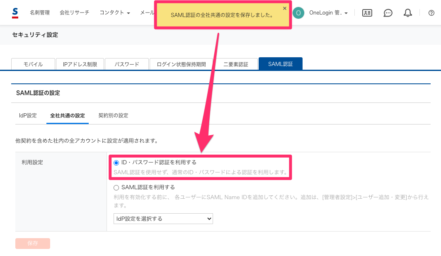Open the help question mark icon

pyautogui.click(x=431, y=13)
